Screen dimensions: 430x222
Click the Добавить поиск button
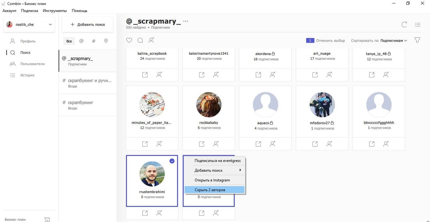click(88, 25)
